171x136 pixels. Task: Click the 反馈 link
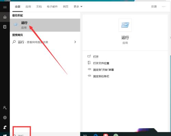[154, 7]
